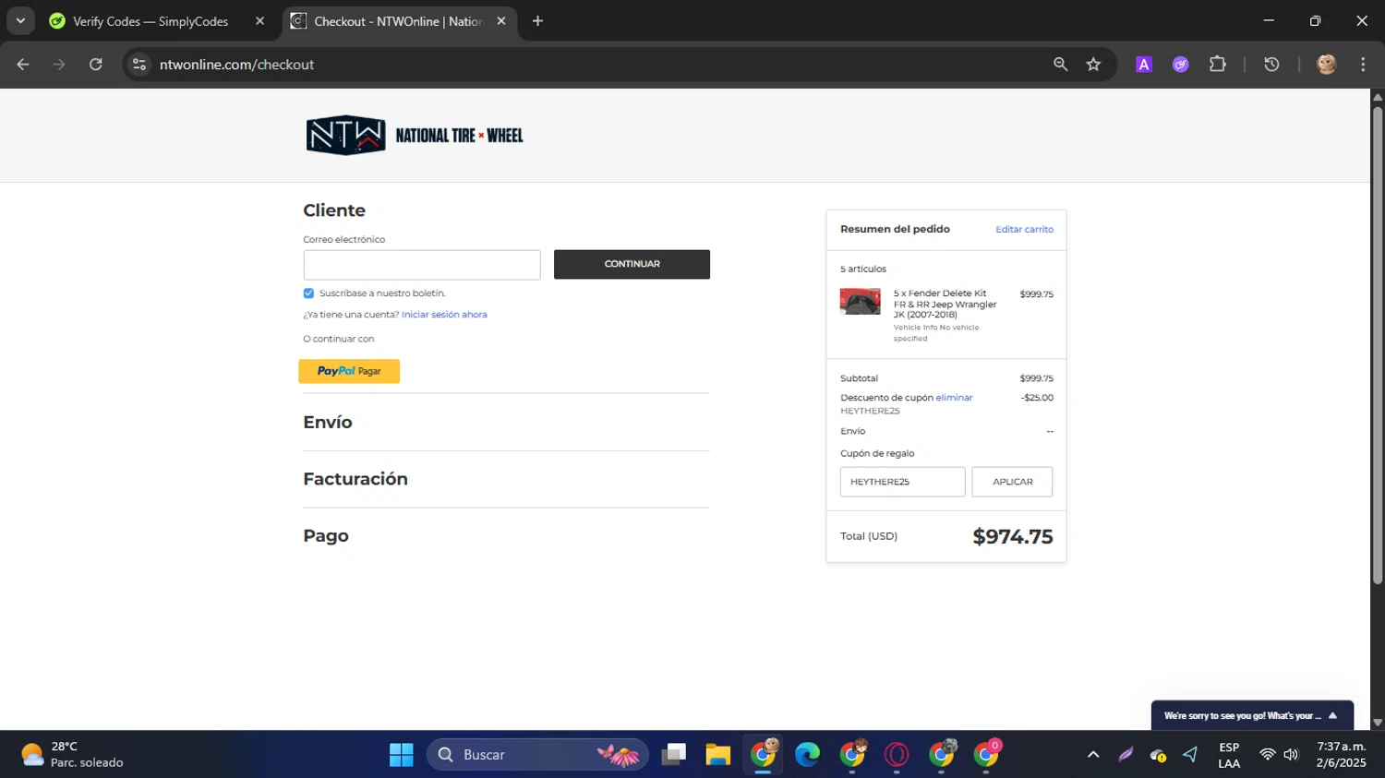
Task: Open the Extensions puzzle icon
Action: (1218, 65)
